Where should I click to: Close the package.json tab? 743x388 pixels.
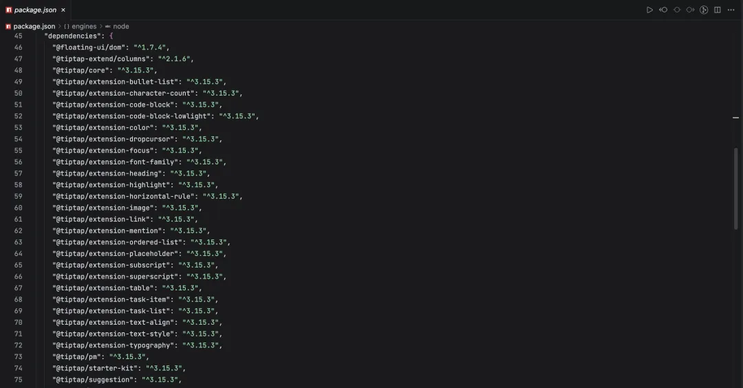(63, 10)
